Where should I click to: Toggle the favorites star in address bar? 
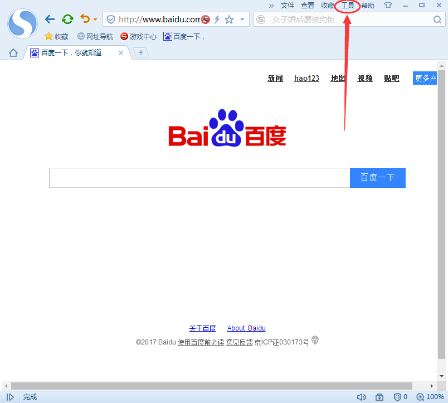pyautogui.click(x=229, y=19)
